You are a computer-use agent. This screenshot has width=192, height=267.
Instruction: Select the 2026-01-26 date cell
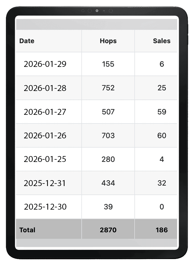tap(45, 136)
